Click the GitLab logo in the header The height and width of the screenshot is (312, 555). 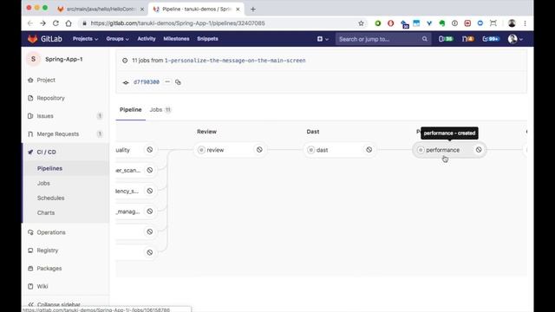[x=44, y=39]
